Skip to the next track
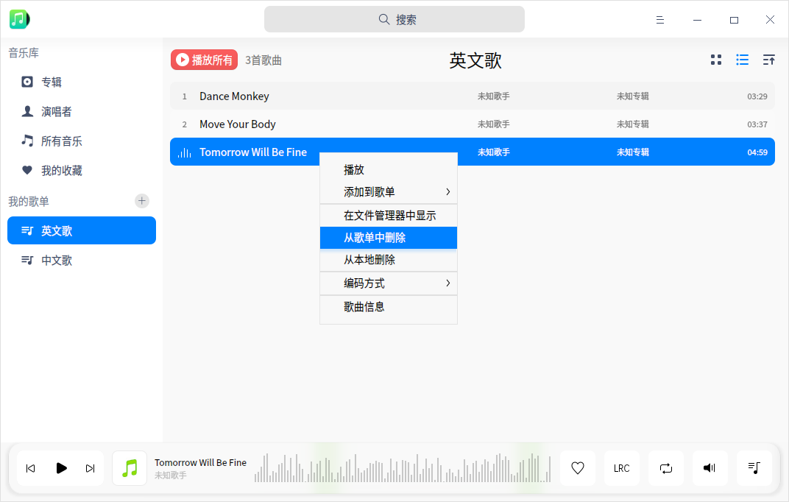Image resolution: width=789 pixels, height=502 pixels. [90, 468]
